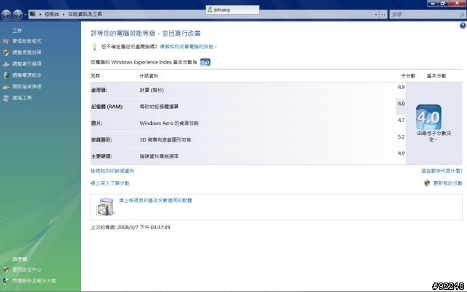
Task: Open 資訊安全中心 see-also link
Action: pos(27,269)
